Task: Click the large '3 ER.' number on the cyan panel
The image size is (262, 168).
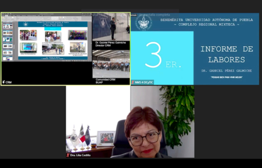Action: click(x=162, y=55)
